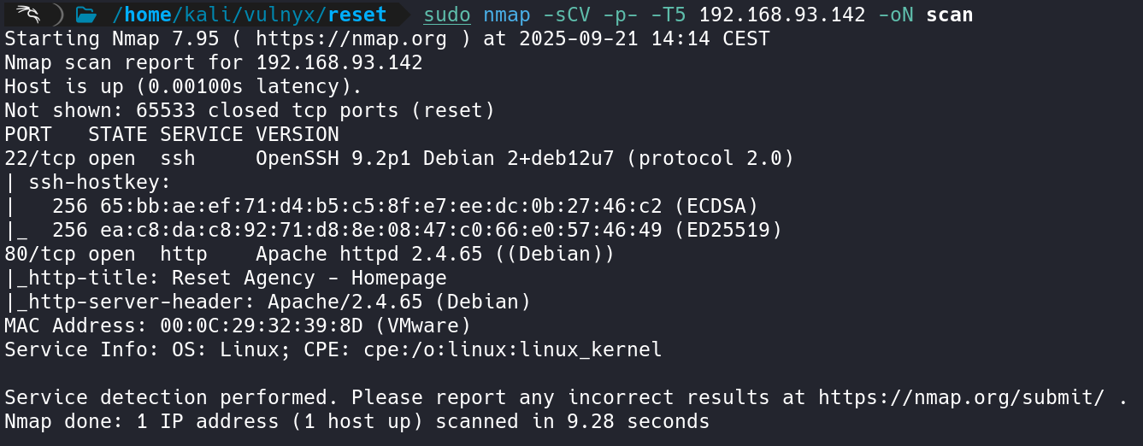The height and width of the screenshot is (446, 1143).
Task: Click the bold reset directory in the path
Action: pyautogui.click(x=357, y=15)
